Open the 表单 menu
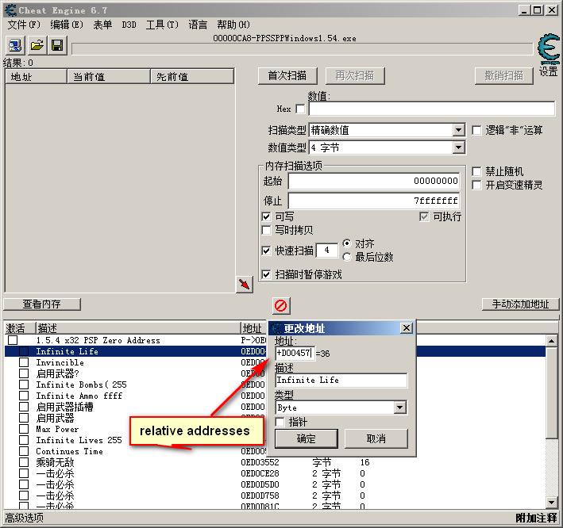This screenshot has width=563, height=528. coord(102,25)
